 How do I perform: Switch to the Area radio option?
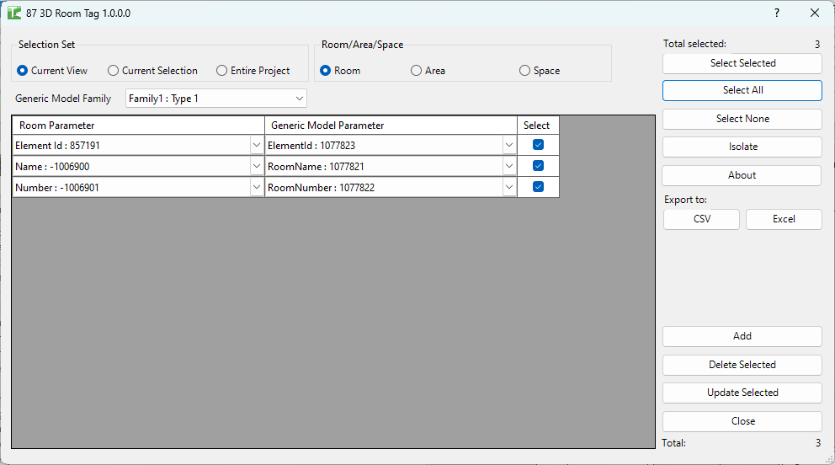coord(416,71)
